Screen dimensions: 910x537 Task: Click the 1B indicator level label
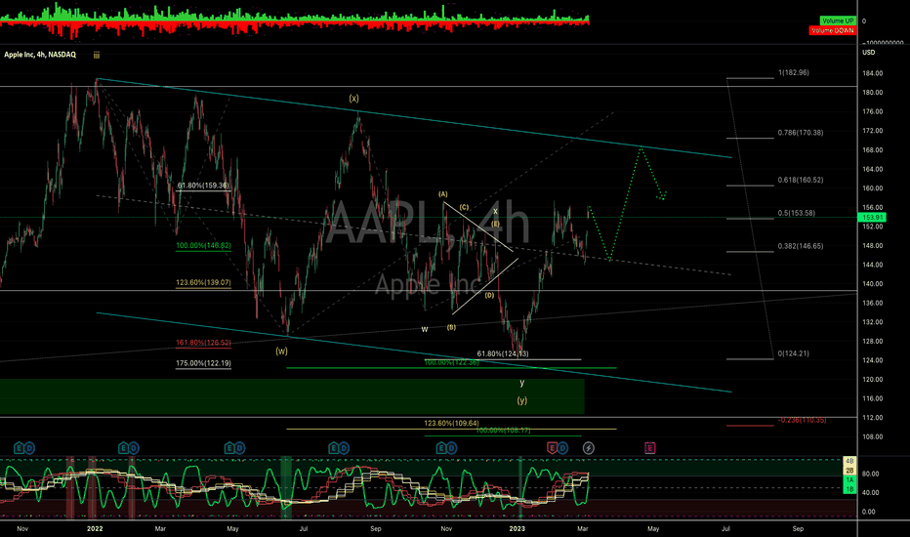tap(849, 489)
